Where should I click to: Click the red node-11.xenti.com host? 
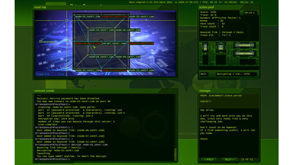point(114,70)
